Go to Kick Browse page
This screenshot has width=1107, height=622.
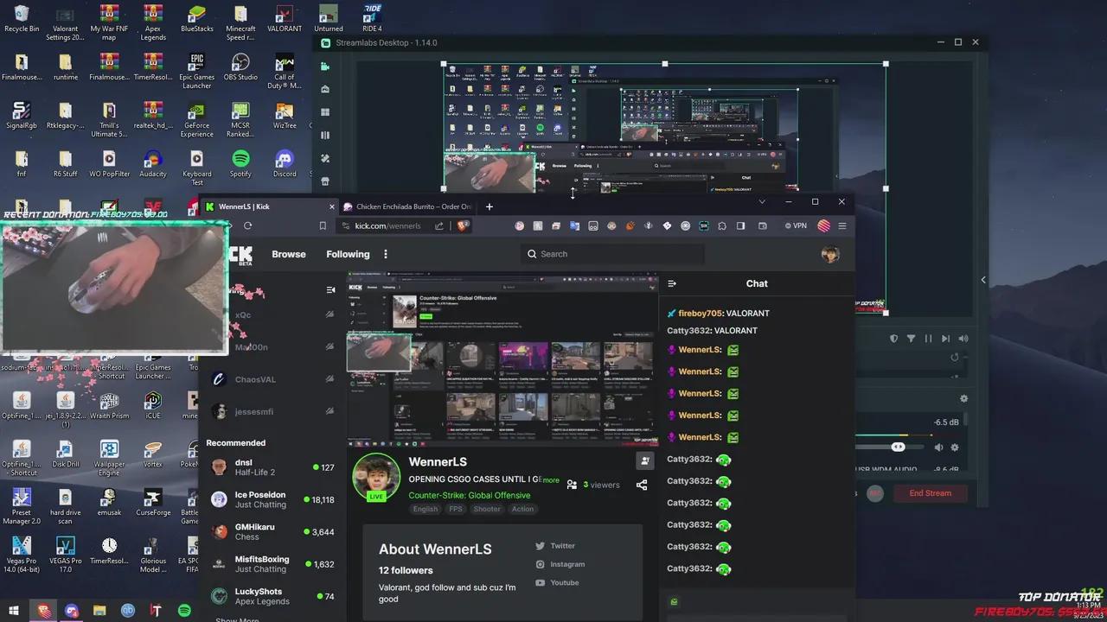click(x=289, y=254)
